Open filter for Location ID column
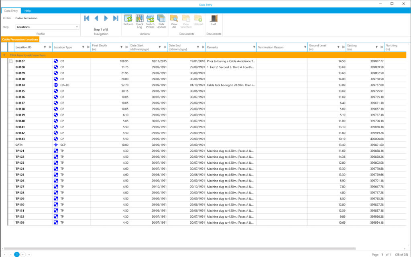Screen dimensions: 411x257 [x=45, y=47]
